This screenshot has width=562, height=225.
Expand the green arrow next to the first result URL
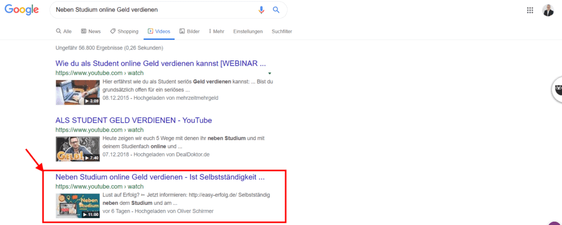(x=269, y=73)
